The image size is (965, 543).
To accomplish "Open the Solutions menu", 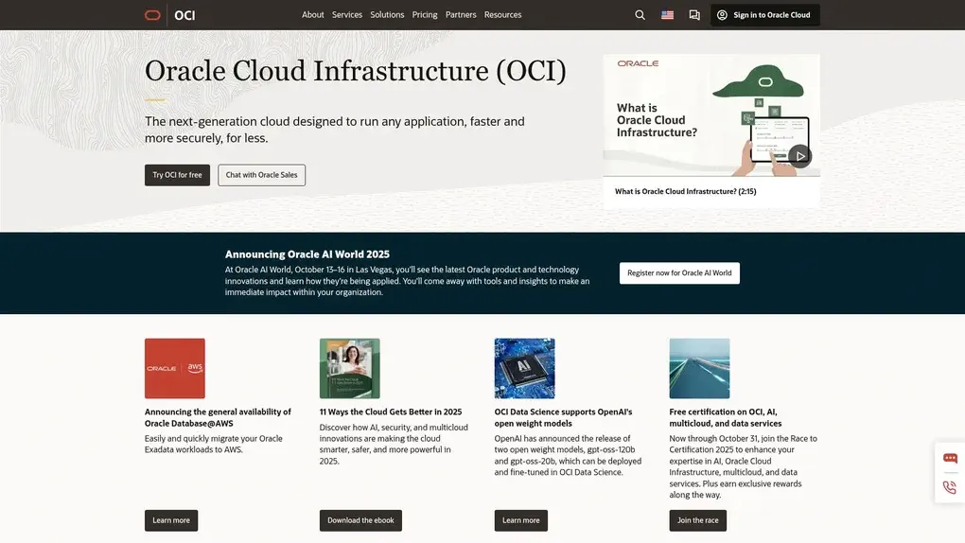I will point(387,15).
